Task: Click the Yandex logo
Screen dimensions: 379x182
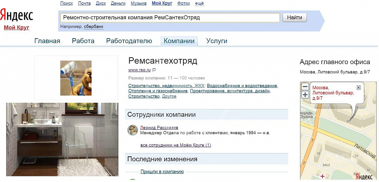Action: coord(16,16)
